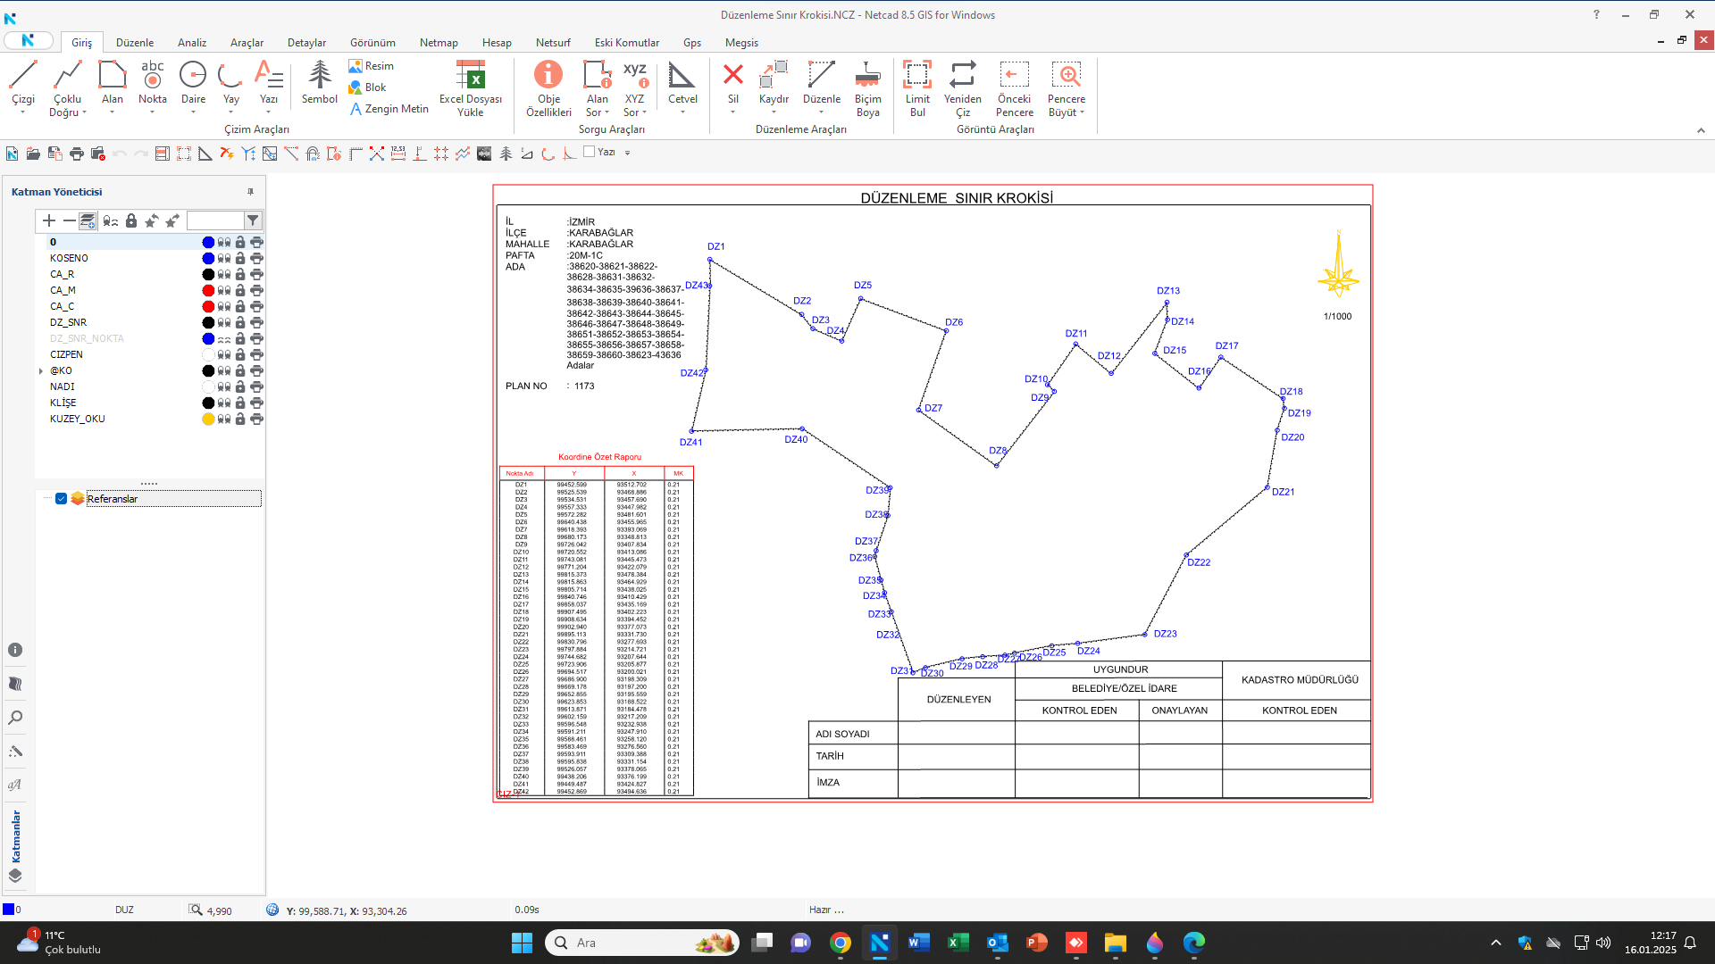Open the Araçlar ribbon tab
The width and height of the screenshot is (1715, 964).
(x=247, y=43)
